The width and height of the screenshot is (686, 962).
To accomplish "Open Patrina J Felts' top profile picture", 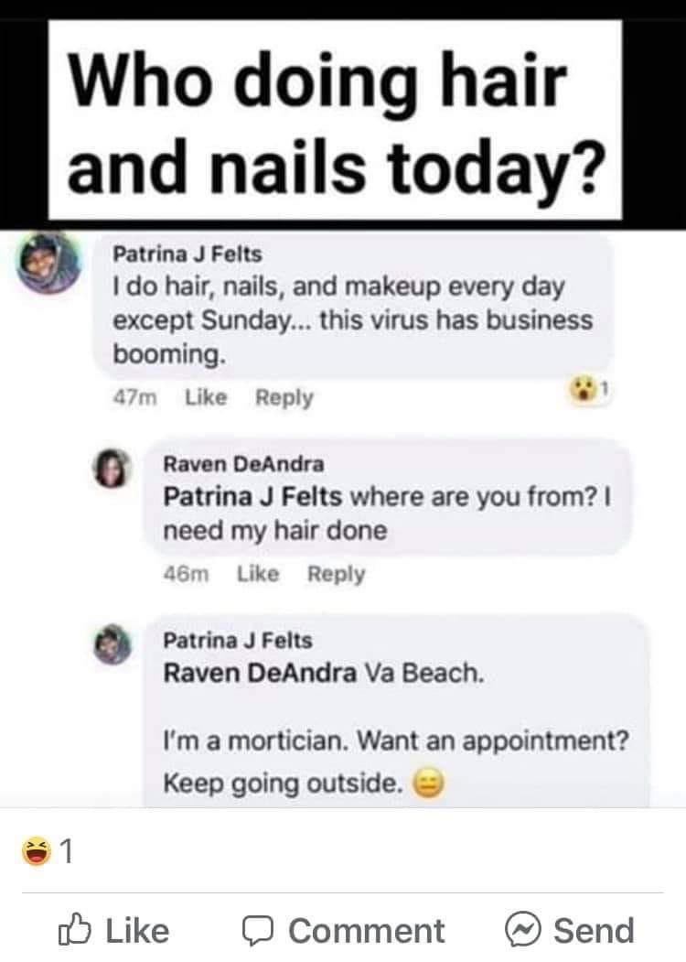I will pos(48,263).
